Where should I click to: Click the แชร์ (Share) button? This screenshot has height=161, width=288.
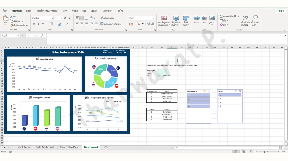[x=280, y=11]
